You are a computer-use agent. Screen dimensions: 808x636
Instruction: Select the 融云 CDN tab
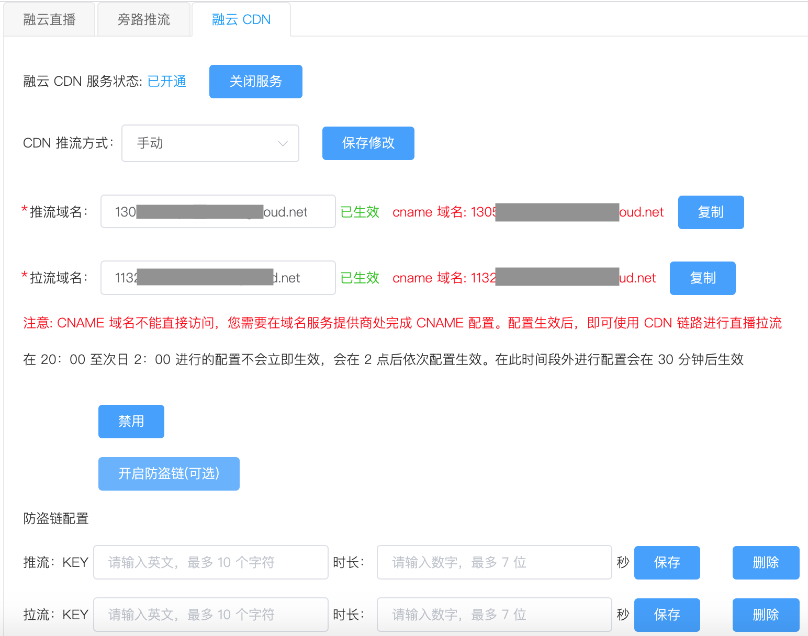(241, 19)
